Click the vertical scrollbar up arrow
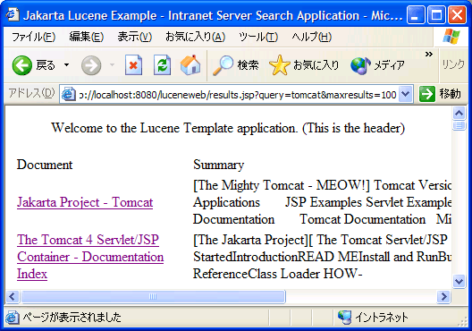 click(459, 114)
